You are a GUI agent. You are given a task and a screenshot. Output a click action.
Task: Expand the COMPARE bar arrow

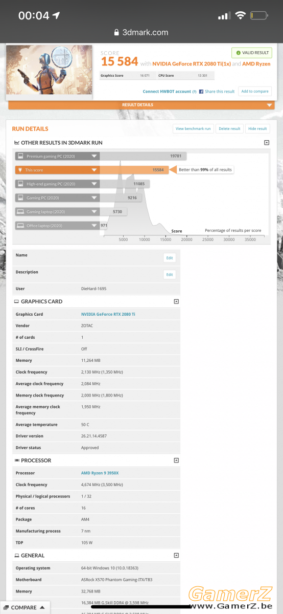click(x=43, y=607)
